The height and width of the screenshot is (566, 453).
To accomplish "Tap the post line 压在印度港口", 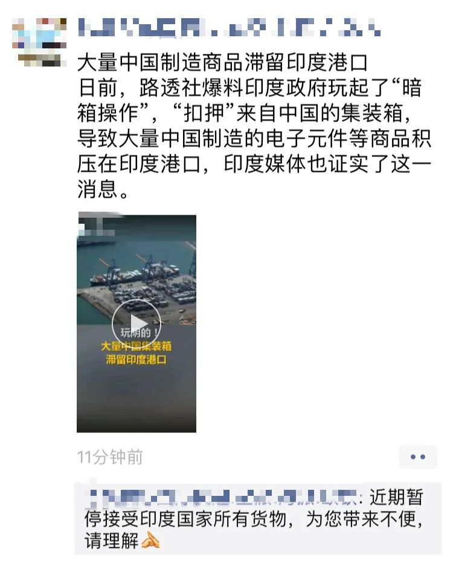I will 254,164.
